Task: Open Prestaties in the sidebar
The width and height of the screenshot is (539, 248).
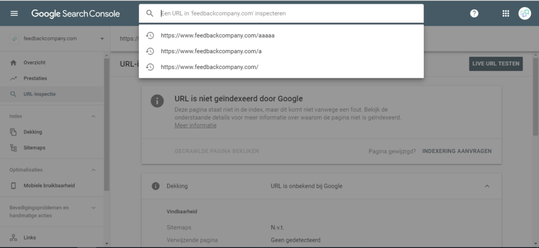Action: coord(35,78)
